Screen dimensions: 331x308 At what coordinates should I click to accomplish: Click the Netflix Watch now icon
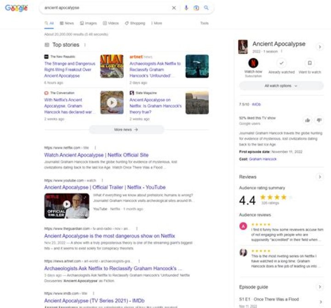point(253,63)
